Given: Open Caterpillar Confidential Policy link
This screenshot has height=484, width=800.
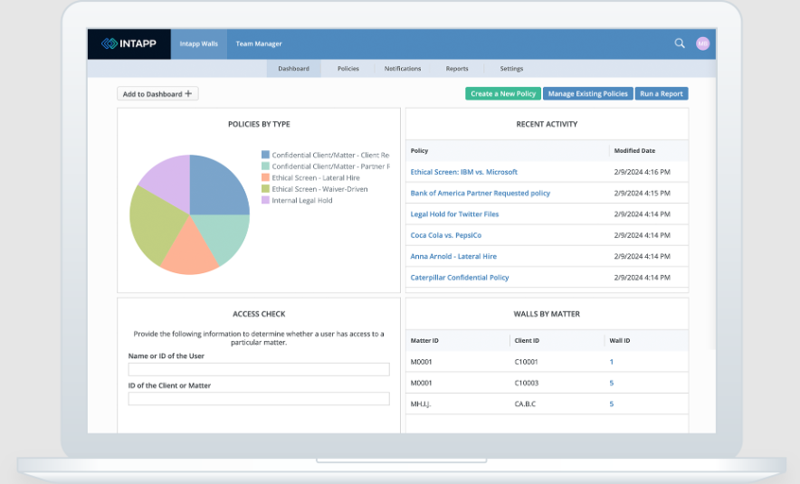Looking at the screenshot, I should (x=460, y=278).
